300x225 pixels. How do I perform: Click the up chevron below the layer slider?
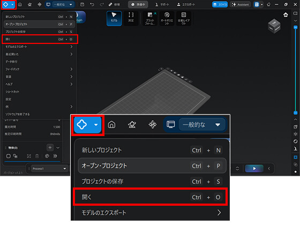pyautogui.click(x=295, y=119)
